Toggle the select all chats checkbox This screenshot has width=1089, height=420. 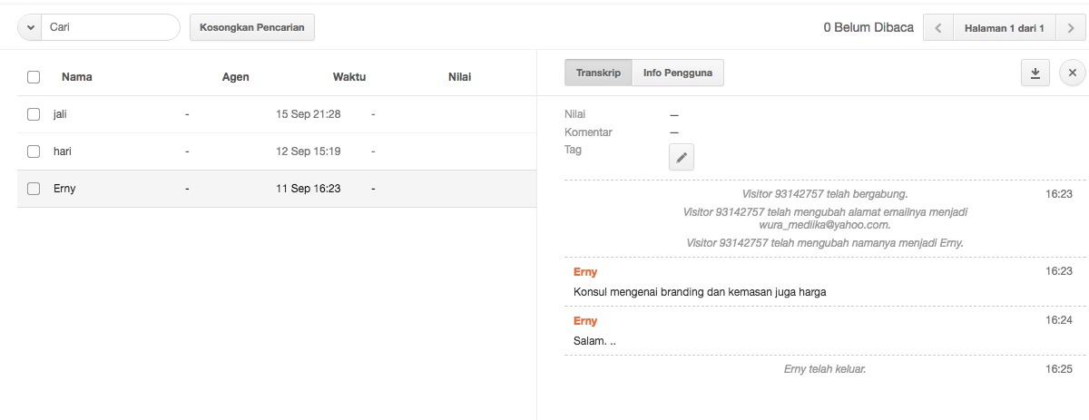tap(34, 77)
